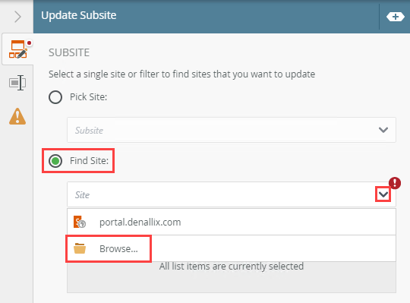Toggle the Site dropdown chevron
The width and height of the screenshot is (410, 303).
tap(383, 194)
